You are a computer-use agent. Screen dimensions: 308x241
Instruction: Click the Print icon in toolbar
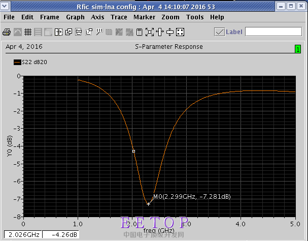pos(7,32)
